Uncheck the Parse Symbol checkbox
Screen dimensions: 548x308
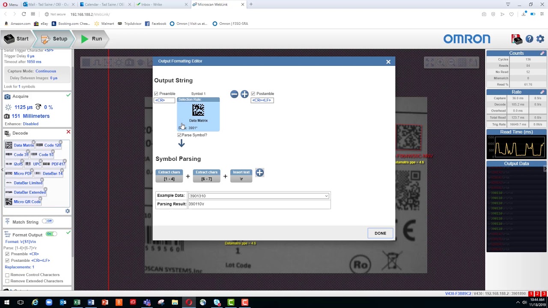click(179, 135)
